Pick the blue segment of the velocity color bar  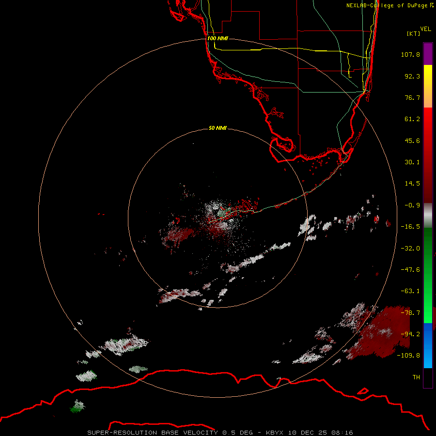point(428,345)
